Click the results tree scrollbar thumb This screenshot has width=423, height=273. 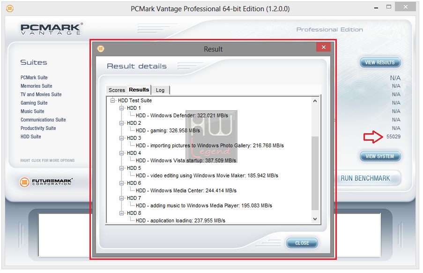315,173
